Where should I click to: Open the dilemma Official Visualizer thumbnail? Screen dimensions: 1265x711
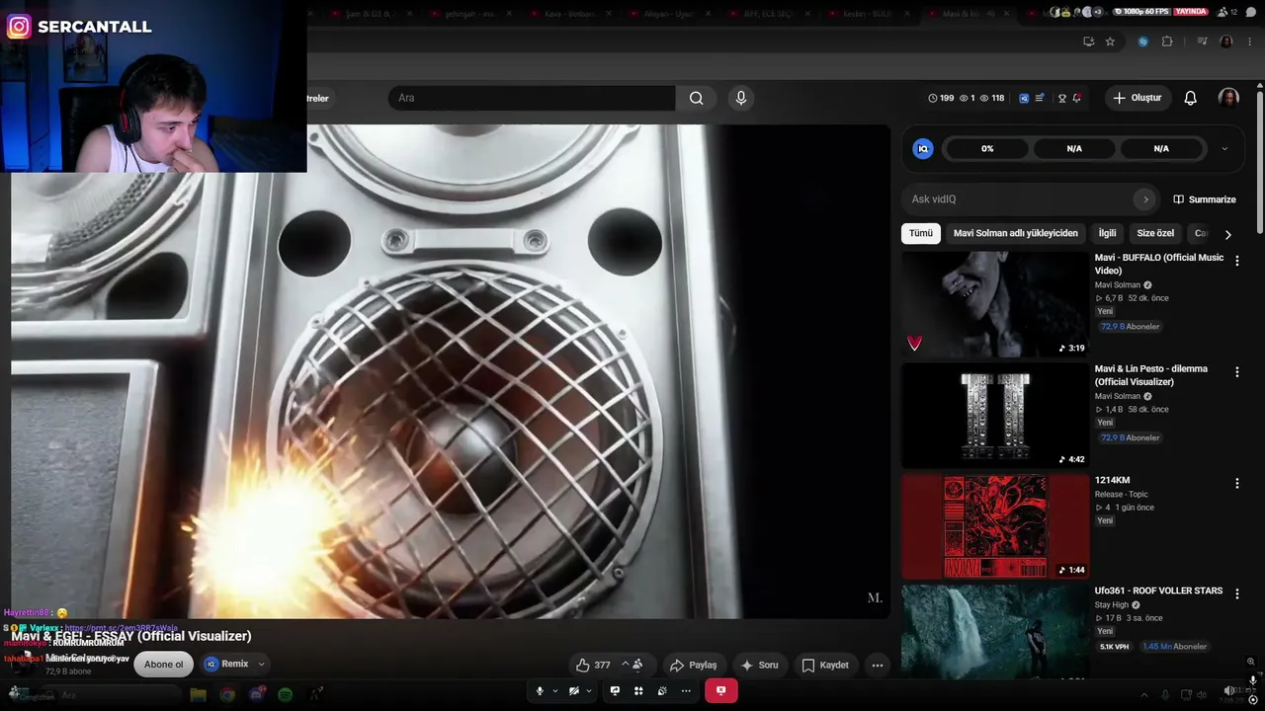[x=995, y=415]
